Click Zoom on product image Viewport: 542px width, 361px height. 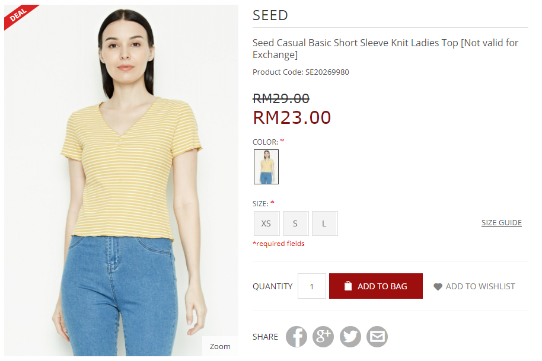[220, 346]
